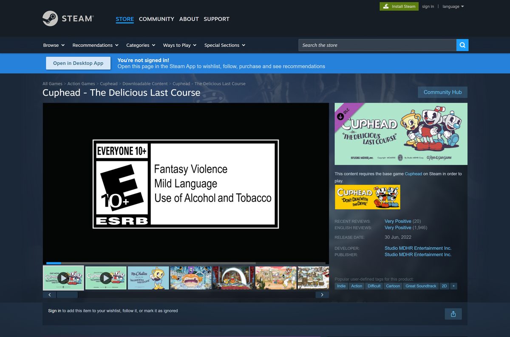This screenshot has width=510, height=337.
Task: Click the All Games breadcrumb
Action: 52,84
